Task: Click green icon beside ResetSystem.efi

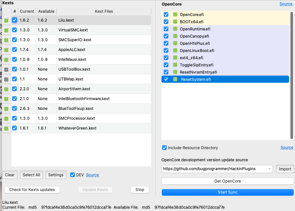Action: [x=175, y=79]
